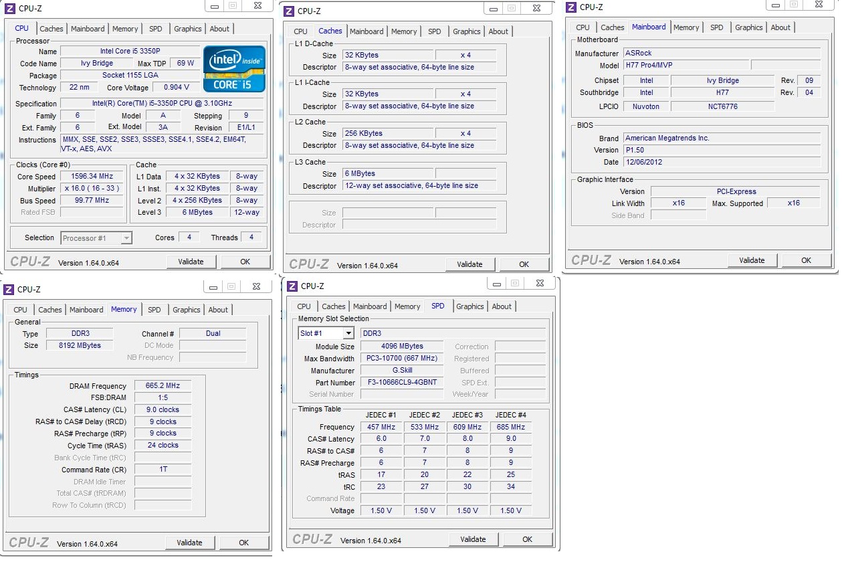Switch to Caches tab in the Processor window
The image size is (842, 562).
[51, 29]
